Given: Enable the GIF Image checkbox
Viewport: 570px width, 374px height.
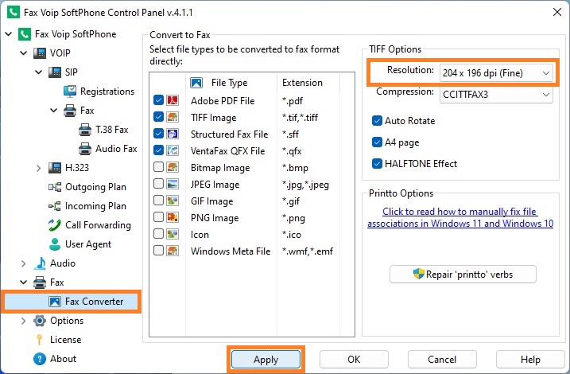Looking at the screenshot, I should tap(158, 200).
